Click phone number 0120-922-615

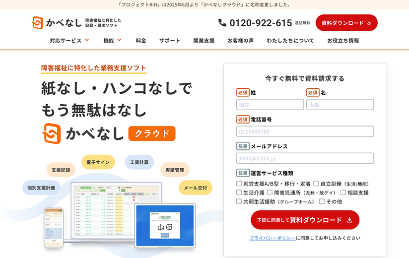[x=261, y=23]
